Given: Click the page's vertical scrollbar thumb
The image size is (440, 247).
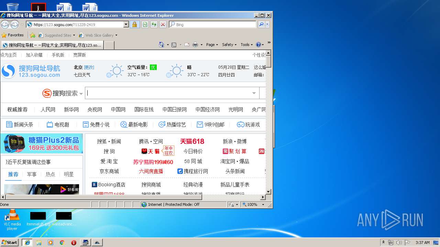Looking at the screenshot, I should pos(268,62).
